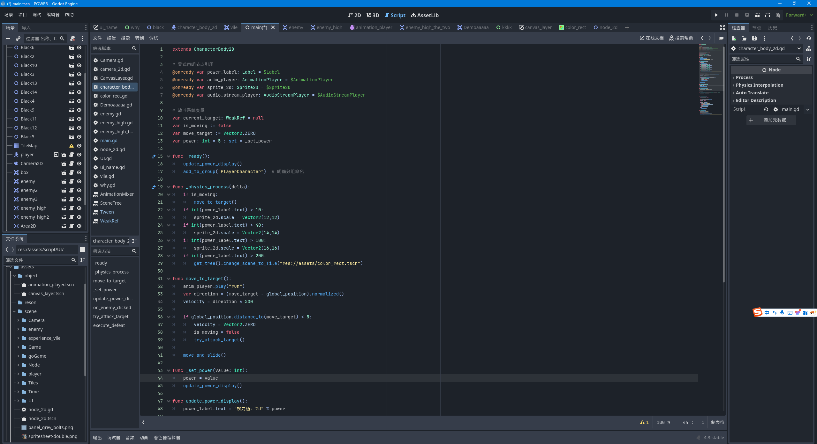Expand the Physics Interpolation section
817x444 pixels.
pyautogui.click(x=759, y=85)
